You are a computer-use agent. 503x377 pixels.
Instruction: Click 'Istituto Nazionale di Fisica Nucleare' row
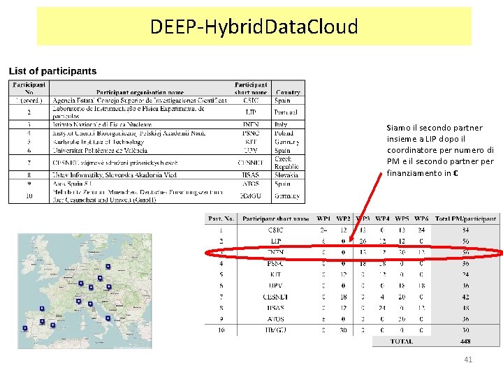click(x=102, y=124)
